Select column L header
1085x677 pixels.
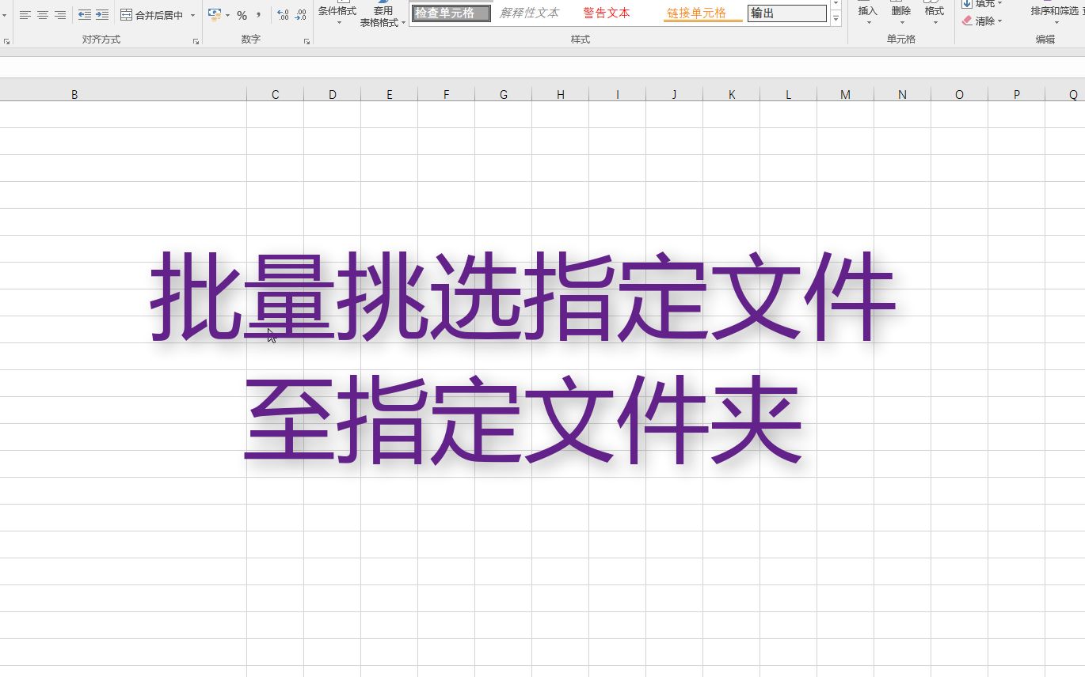point(789,95)
